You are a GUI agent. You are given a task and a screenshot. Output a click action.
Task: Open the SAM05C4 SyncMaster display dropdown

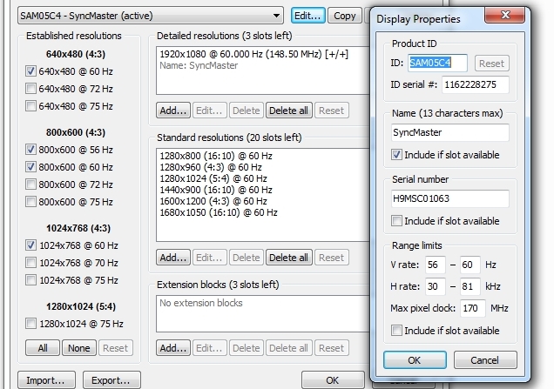150,16
